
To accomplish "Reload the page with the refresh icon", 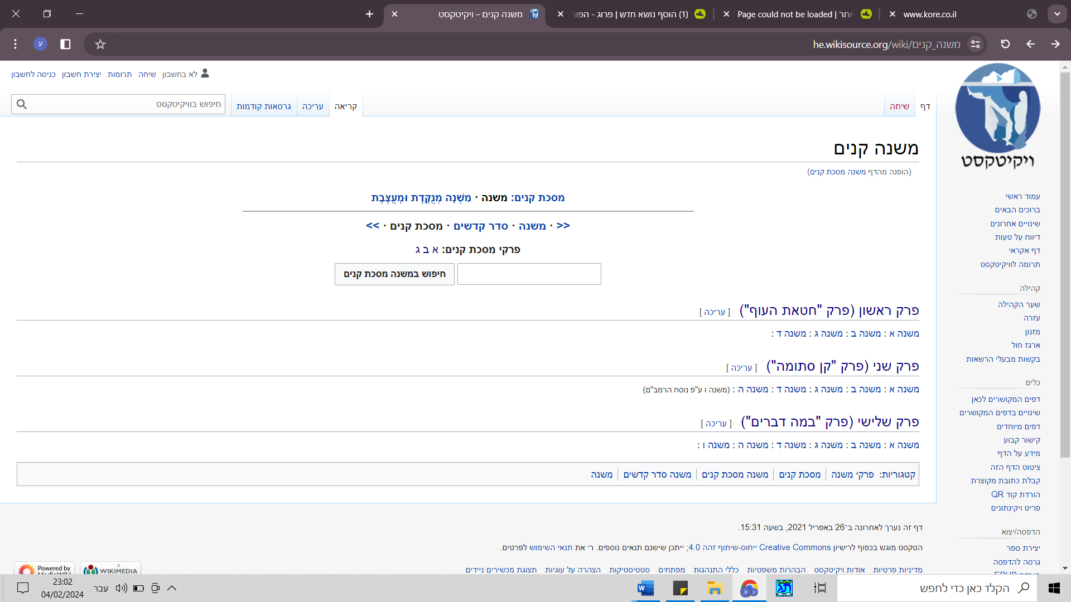I will 1005,44.
